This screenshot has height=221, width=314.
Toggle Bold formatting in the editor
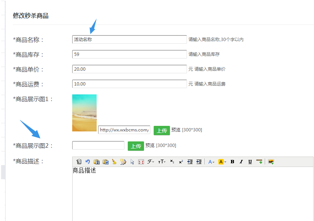(x=232, y=161)
